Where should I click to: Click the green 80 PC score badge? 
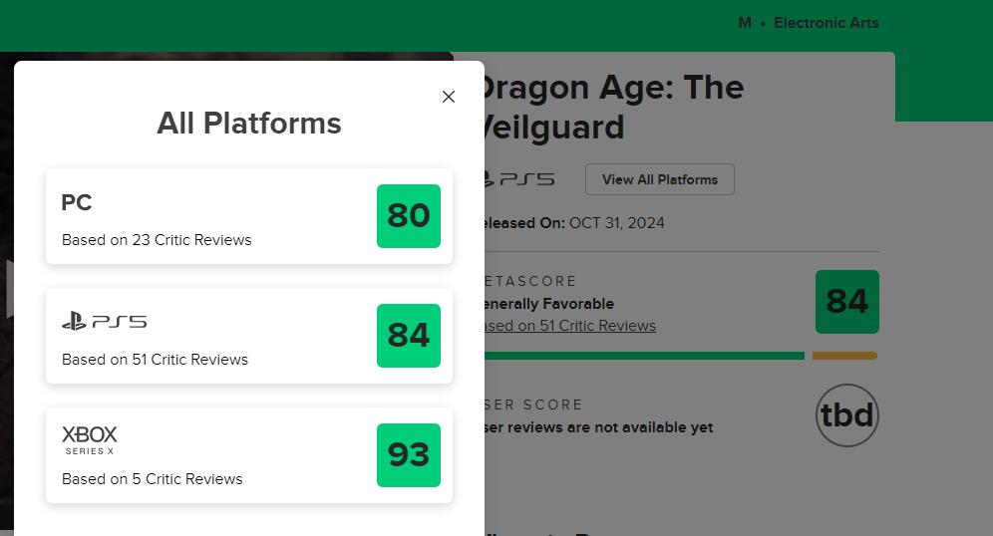pyautogui.click(x=408, y=216)
